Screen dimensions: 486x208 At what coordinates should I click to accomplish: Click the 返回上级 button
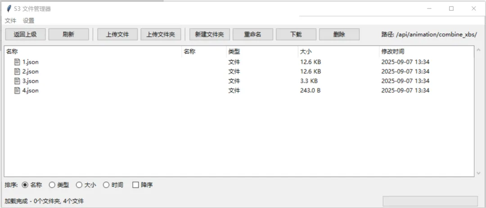pyautogui.click(x=25, y=34)
